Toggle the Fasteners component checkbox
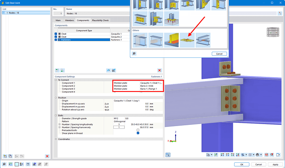 tap(56, 40)
